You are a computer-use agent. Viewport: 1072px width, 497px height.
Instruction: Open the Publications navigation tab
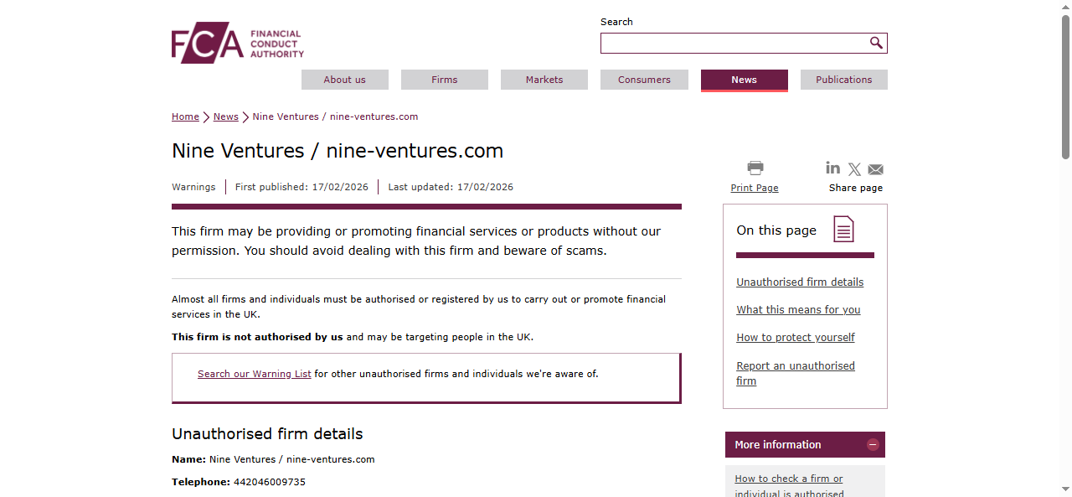(x=843, y=80)
